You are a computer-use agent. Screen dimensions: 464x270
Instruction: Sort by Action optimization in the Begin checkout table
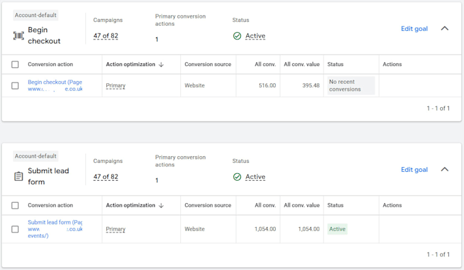[x=130, y=64]
